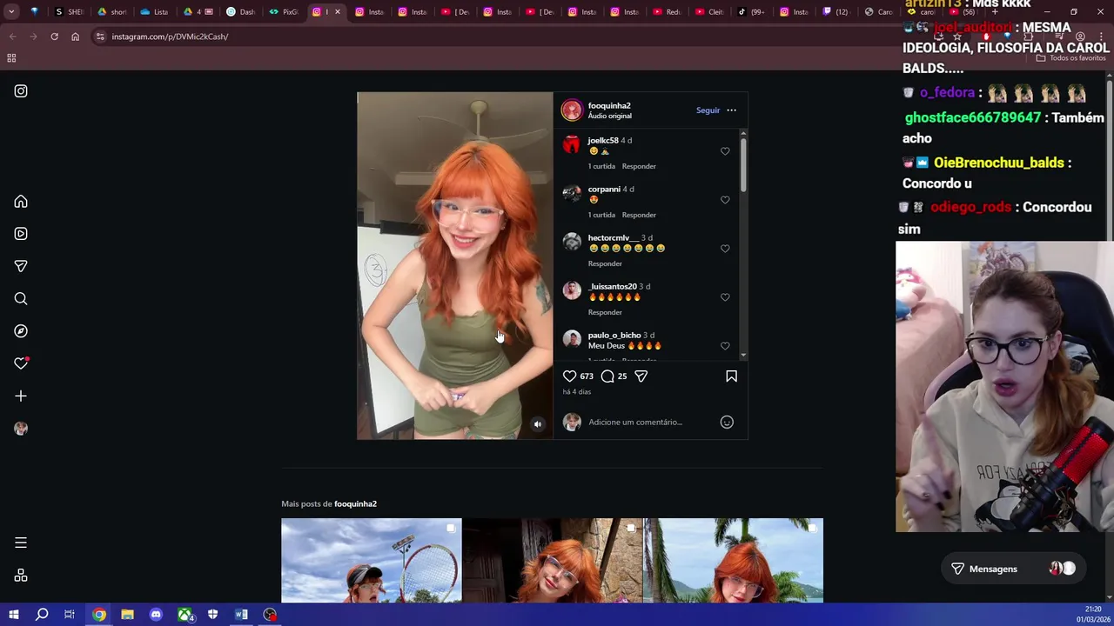Open the emoji picker in comment box
The width and height of the screenshot is (1114, 626).
pyautogui.click(x=727, y=423)
